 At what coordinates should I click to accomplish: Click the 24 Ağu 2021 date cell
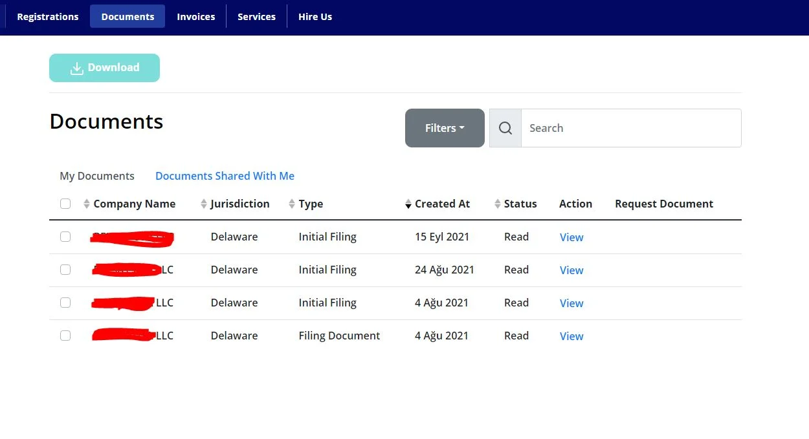(445, 270)
